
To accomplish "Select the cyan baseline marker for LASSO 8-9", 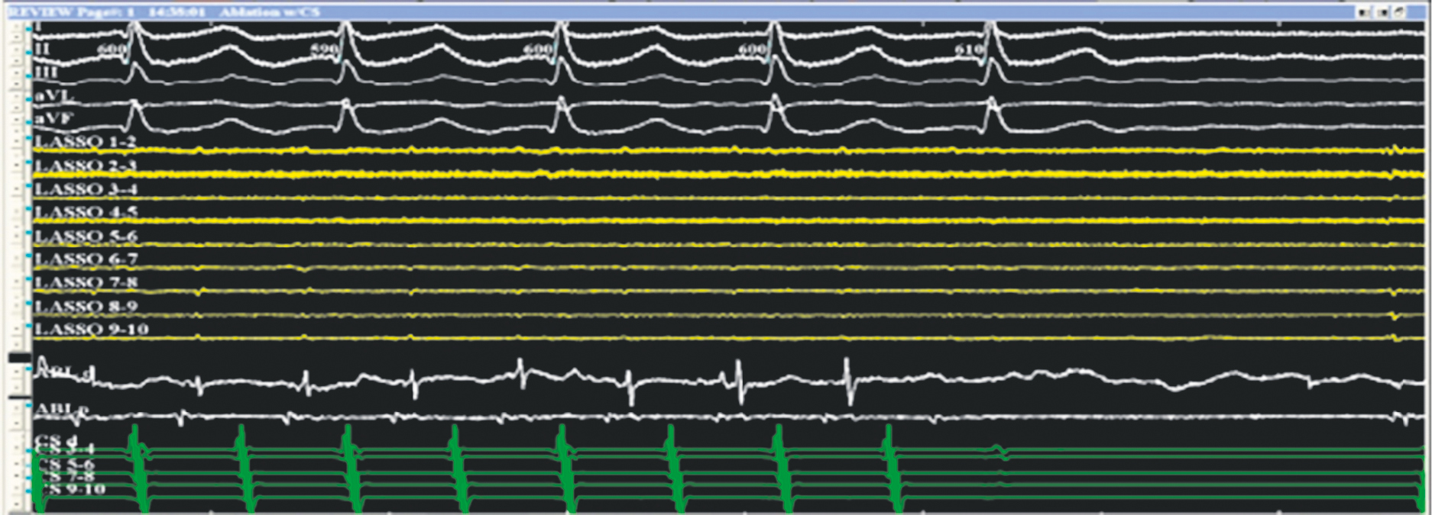I will [x=29, y=303].
